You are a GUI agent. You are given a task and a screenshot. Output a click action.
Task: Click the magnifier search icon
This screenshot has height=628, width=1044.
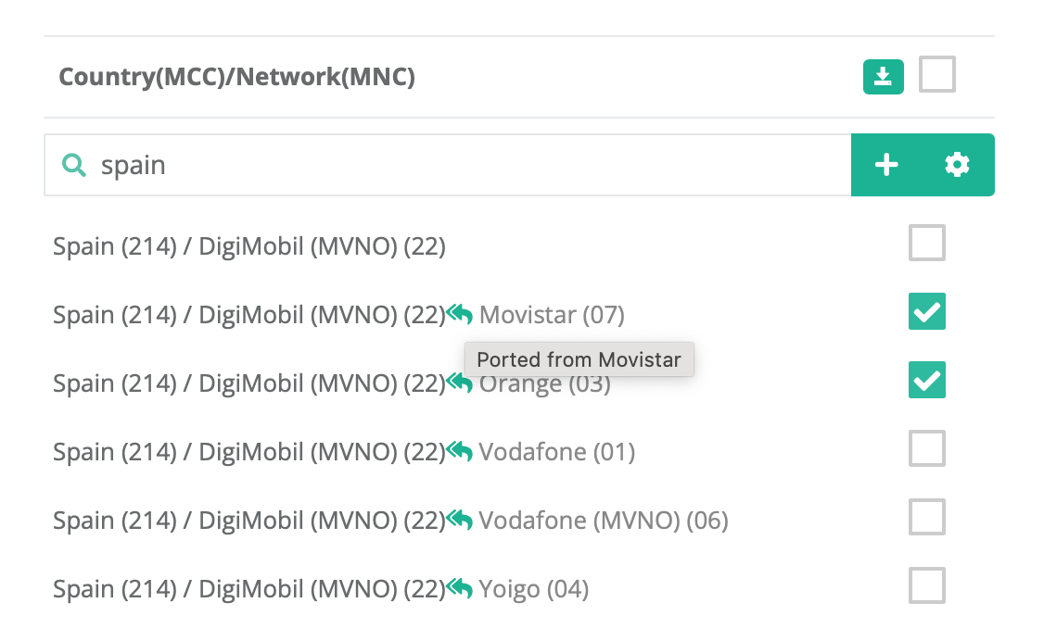point(74,165)
